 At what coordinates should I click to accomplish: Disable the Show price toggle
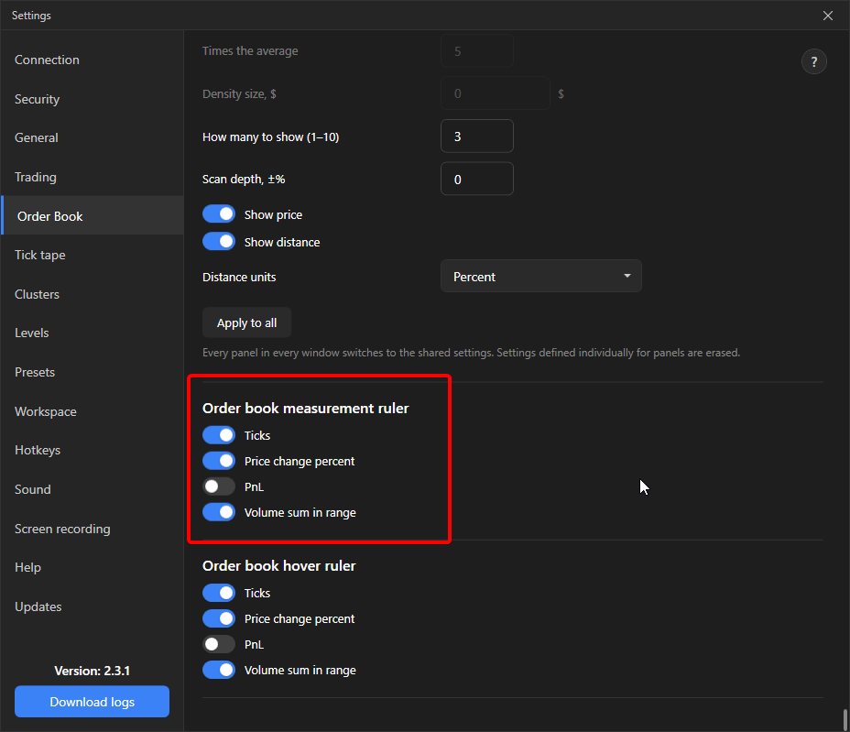(x=219, y=214)
